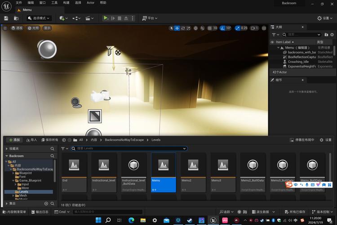Click the outliner new folder icon
The width and height of the screenshot is (337, 225).
tap(326, 35)
